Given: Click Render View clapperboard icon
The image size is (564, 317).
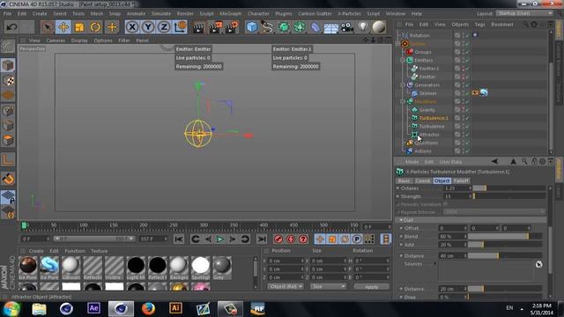Looking at the screenshot, I should tap(198, 27).
